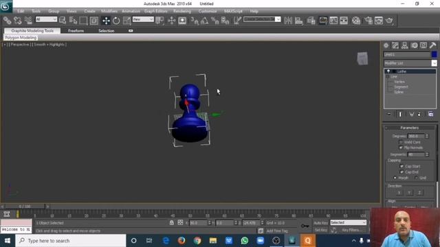Open the Schematic View icon
The image size is (440, 247).
tap(344, 21)
